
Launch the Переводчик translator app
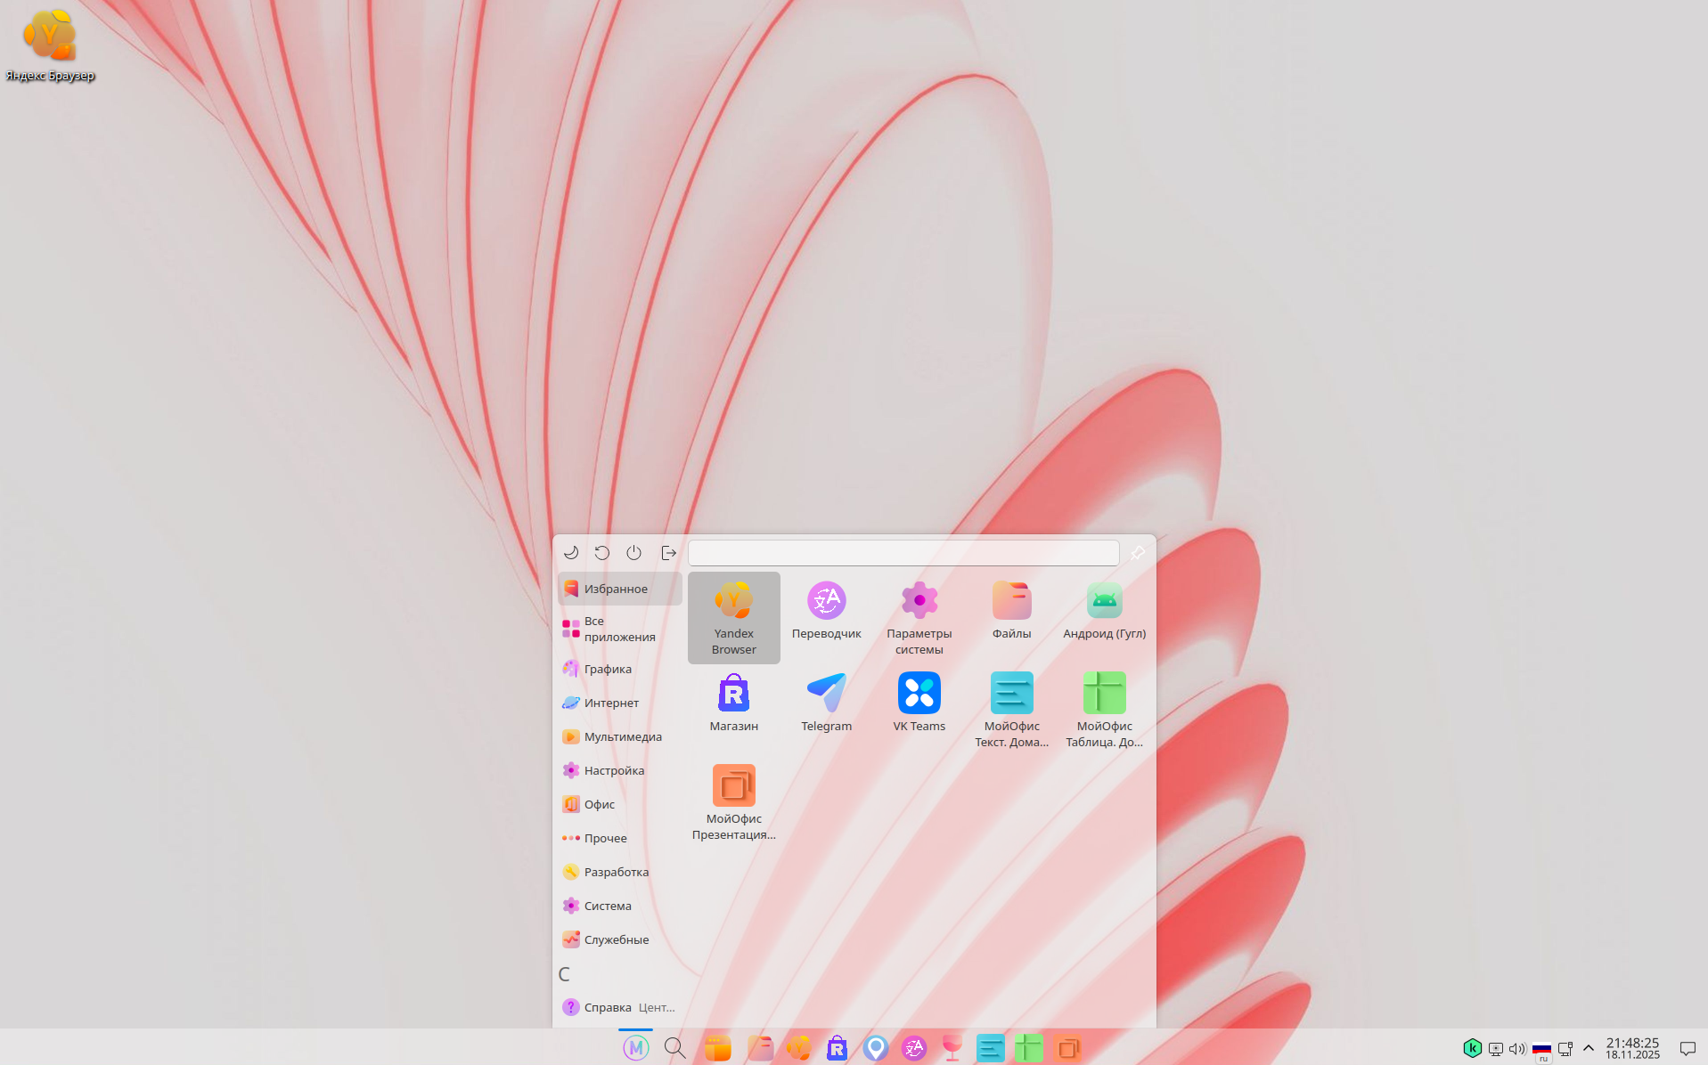tap(826, 612)
